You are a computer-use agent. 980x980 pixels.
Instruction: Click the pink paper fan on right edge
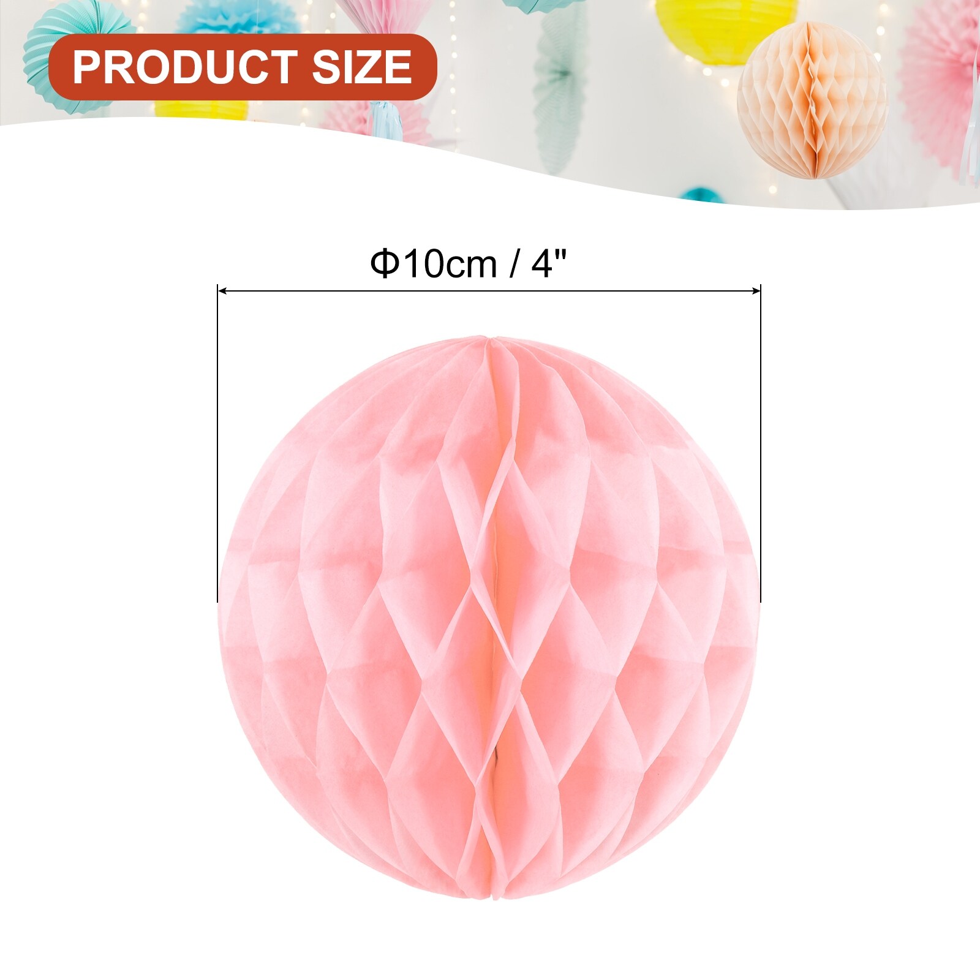(x=940, y=86)
